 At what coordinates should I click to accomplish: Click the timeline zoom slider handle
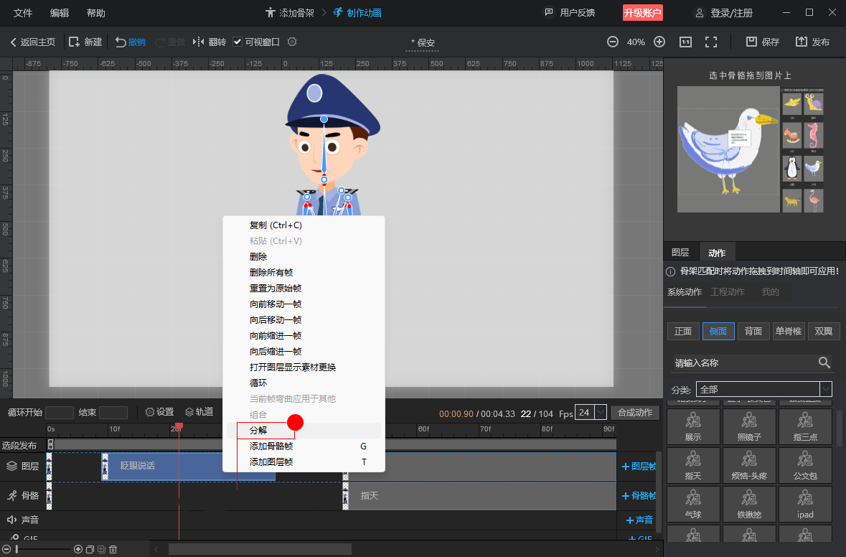(x=17, y=549)
